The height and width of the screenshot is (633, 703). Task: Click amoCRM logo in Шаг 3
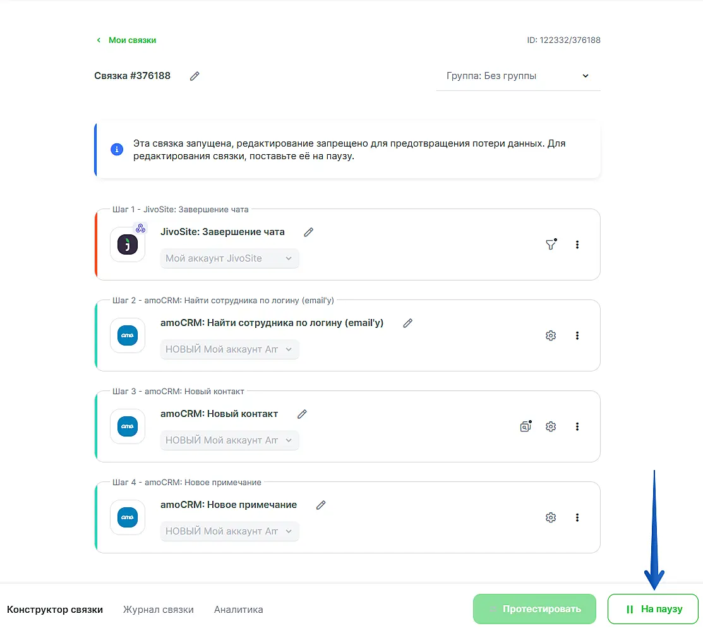click(x=128, y=426)
